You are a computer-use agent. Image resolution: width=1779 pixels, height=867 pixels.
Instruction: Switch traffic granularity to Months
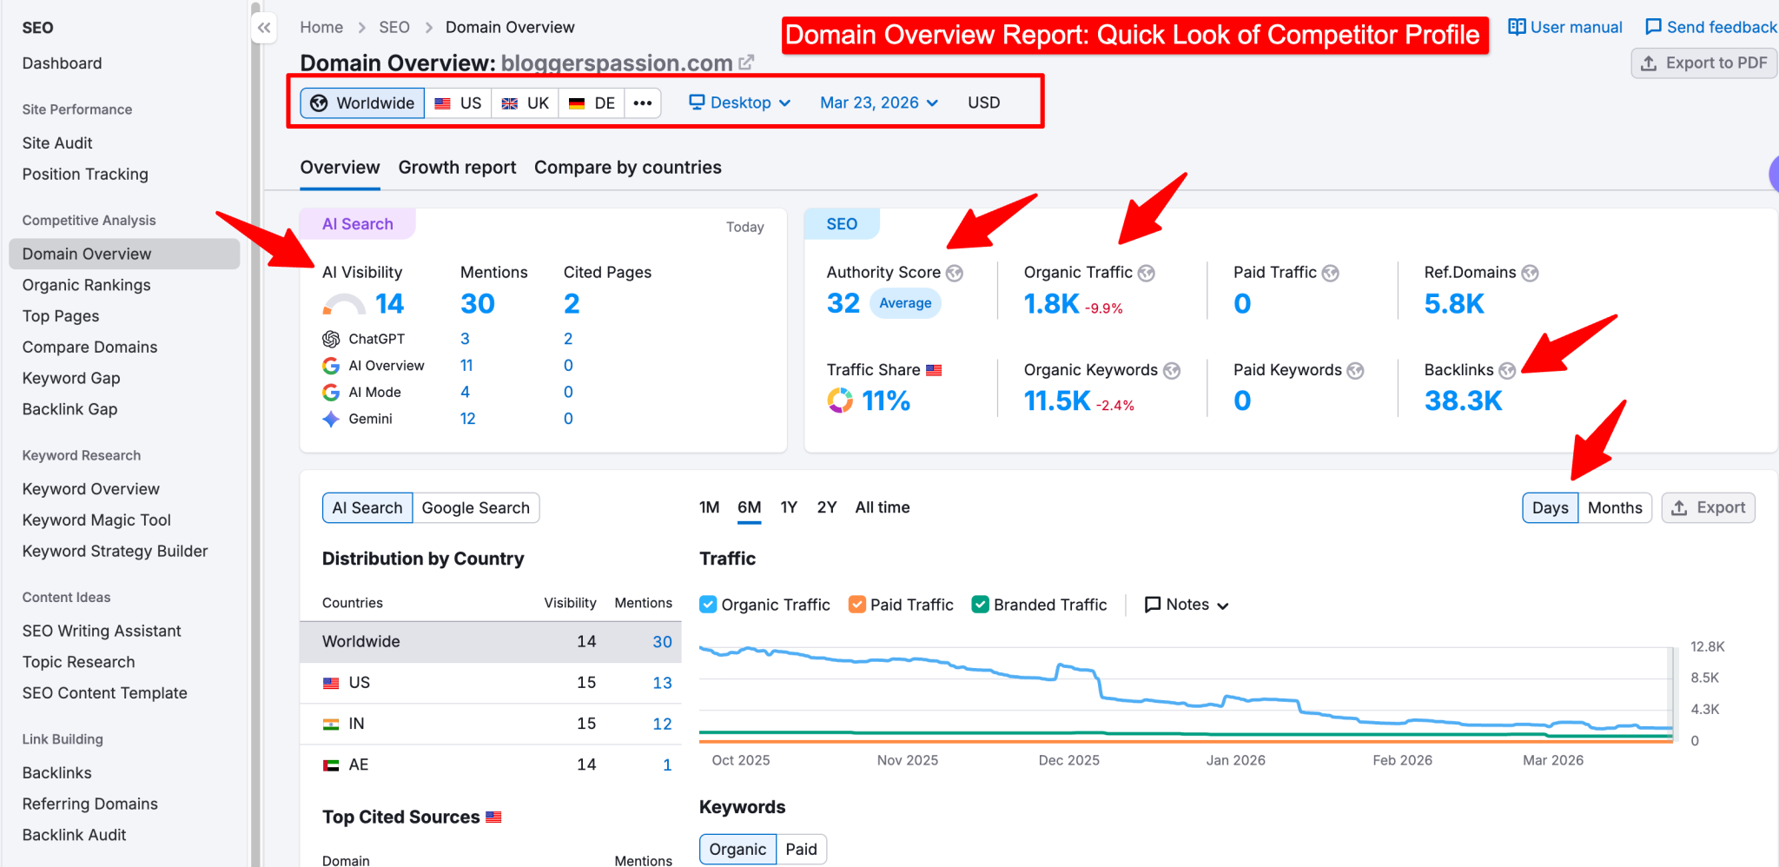[1614, 507]
